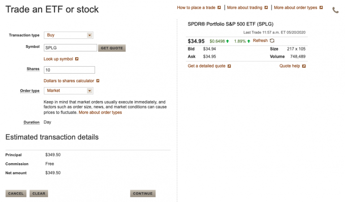This screenshot has width=345, height=202.
Task: Click the refresh quote icon
Action: (x=272, y=41)
